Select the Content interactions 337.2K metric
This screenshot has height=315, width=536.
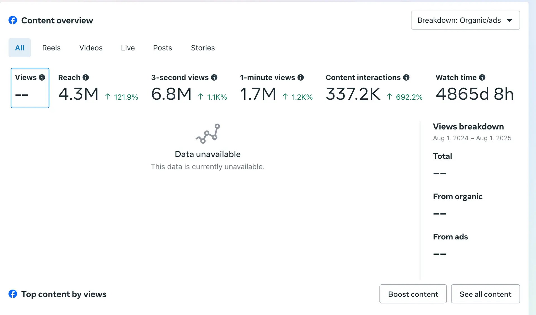coord(374,88)
